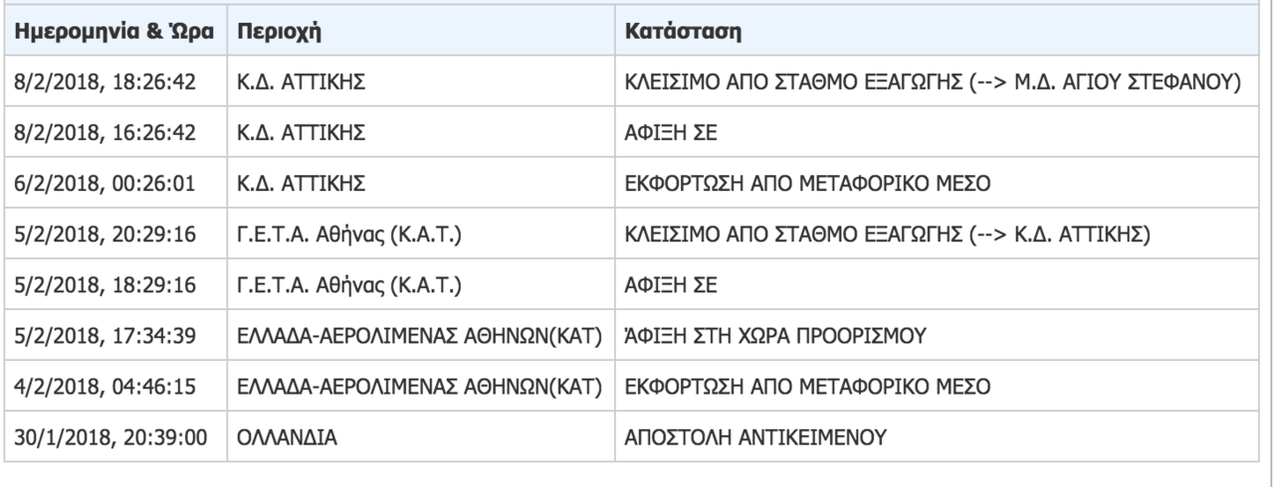The height and width of the screenshot is (487, 1274).
Task: Select the 8/2/2018, 18:26:42 date cell
Action: coord(112,81)
